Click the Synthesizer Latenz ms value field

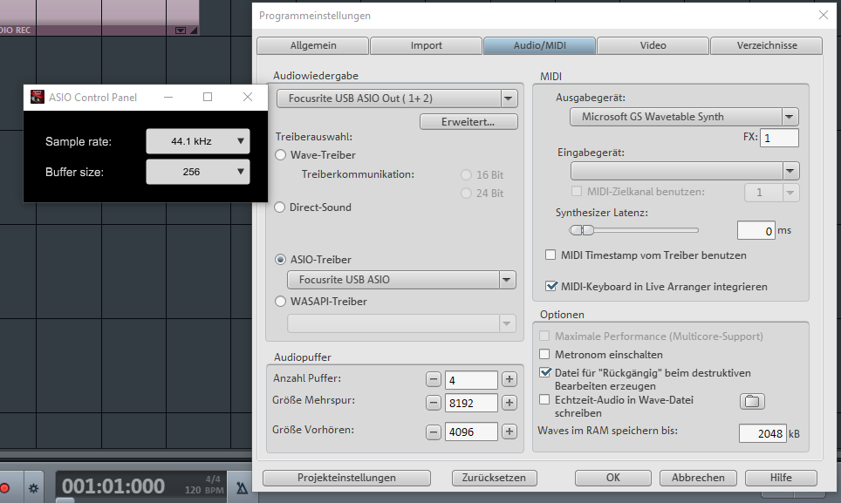pyautogui.click(x=756, y=230)
